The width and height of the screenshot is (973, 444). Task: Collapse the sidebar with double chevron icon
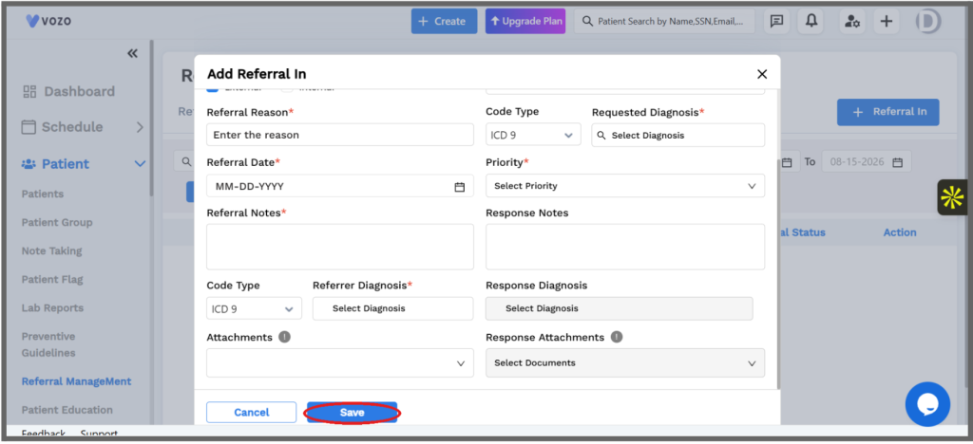[132, 53]
